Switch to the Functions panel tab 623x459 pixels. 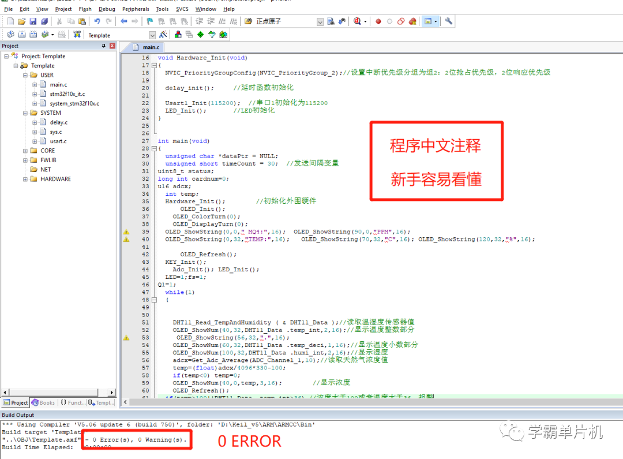(x=73, y=402)
